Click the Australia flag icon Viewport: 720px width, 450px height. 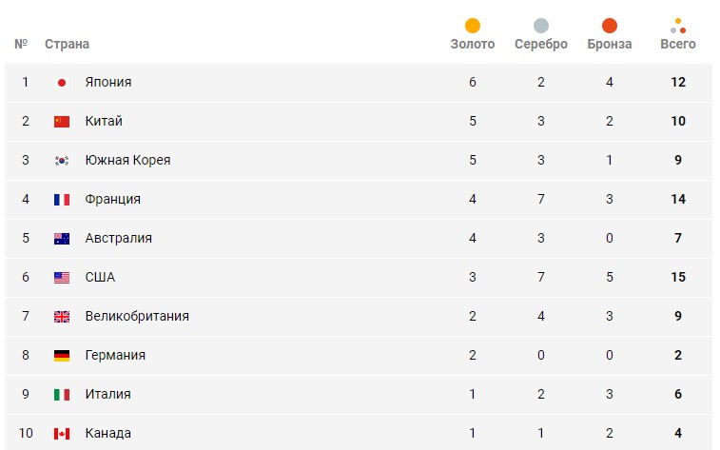pos(62,239)
